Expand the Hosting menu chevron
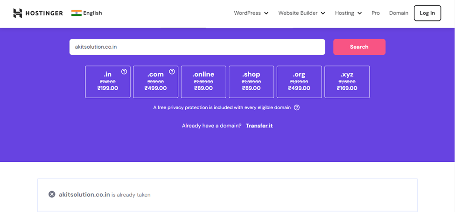This screenshot has height=212, width=455. (x=359, y=13)
